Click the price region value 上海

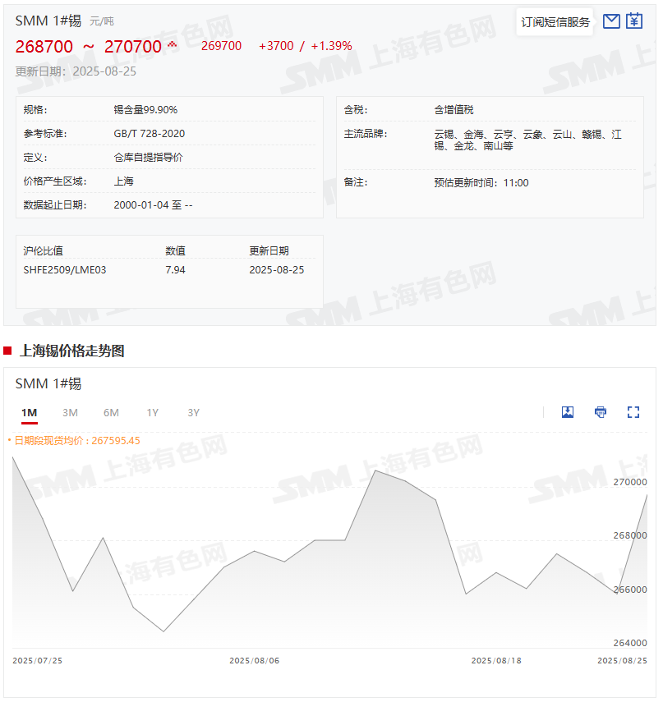click(x=123, y=181)
